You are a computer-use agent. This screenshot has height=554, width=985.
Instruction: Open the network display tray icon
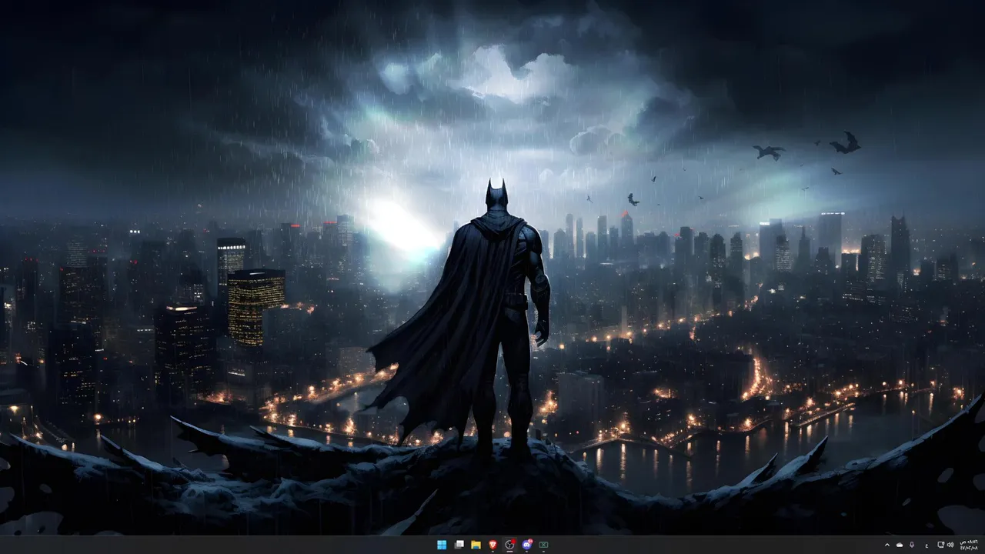[x=941, y=545]
